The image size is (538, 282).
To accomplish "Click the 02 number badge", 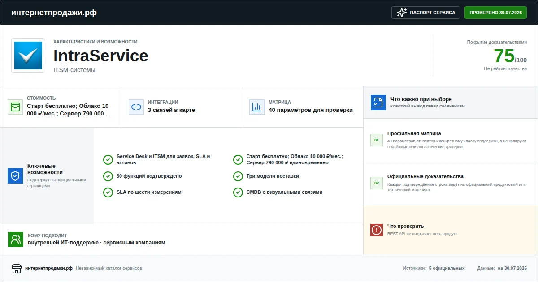I will [x=377, y=183].
